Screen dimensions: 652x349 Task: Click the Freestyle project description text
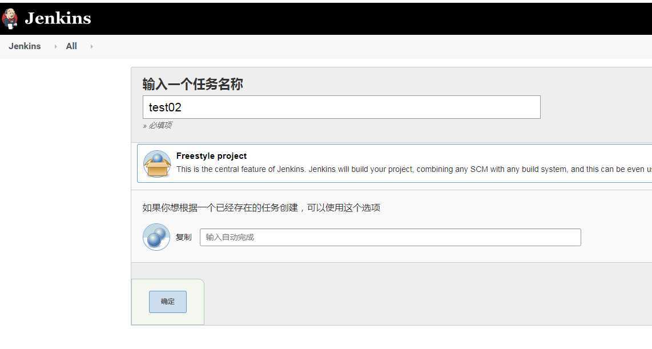(414, 169)
